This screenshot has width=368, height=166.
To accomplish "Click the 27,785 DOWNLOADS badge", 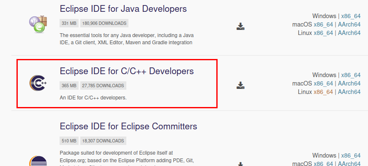I will (103, 86).
